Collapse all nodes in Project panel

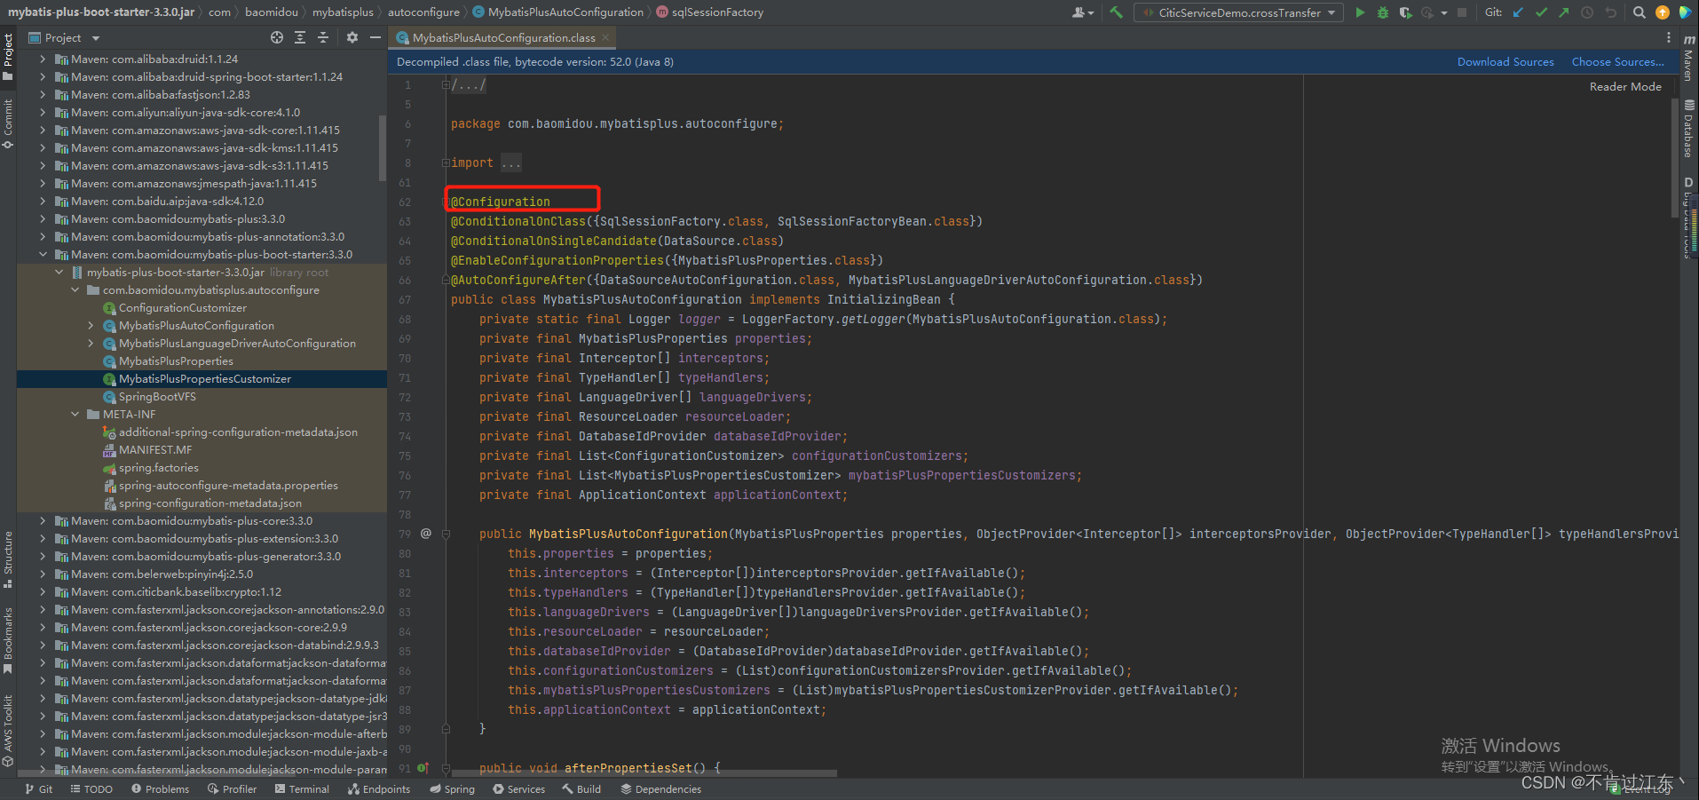pos(323,37)
